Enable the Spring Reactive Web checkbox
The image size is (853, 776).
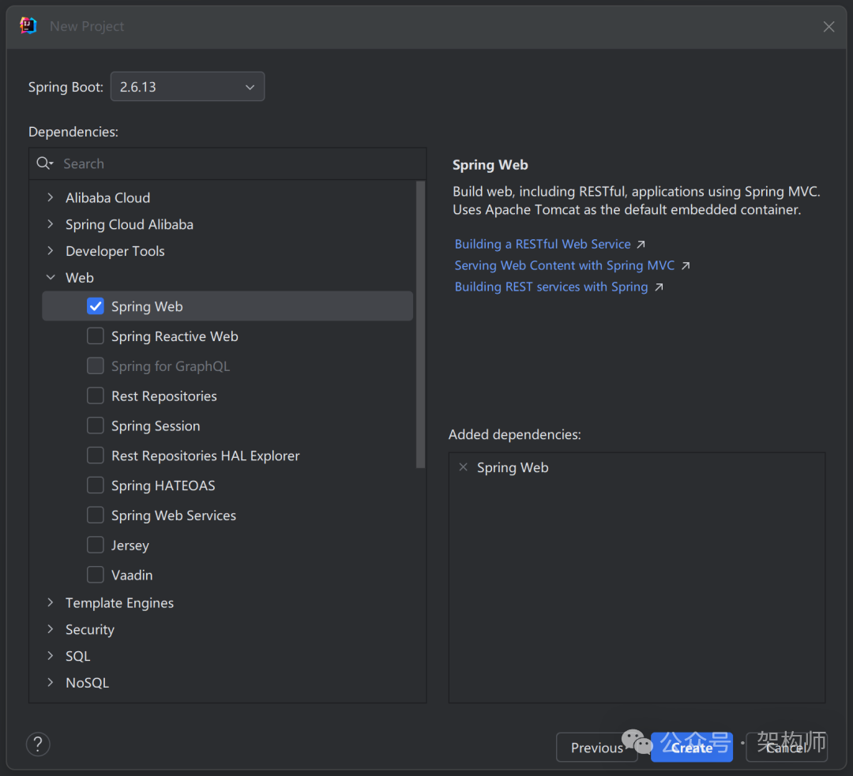(96, 336)
